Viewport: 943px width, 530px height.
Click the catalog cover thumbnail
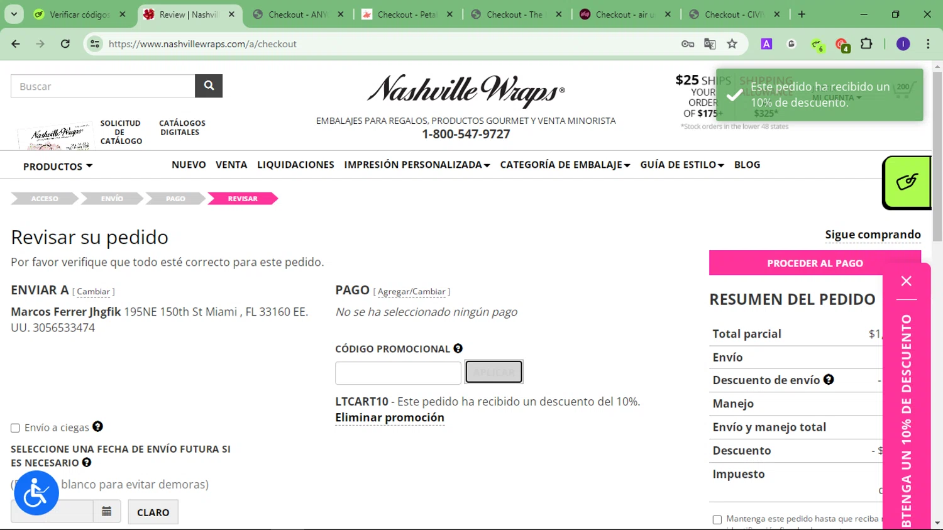pyautogui.click(x=54, y=136)
